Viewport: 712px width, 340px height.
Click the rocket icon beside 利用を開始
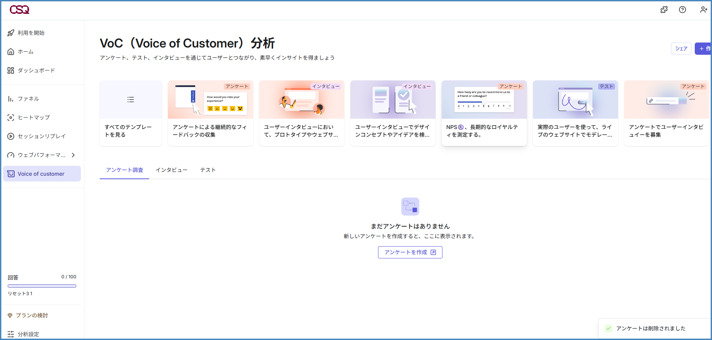coord(11,33)
